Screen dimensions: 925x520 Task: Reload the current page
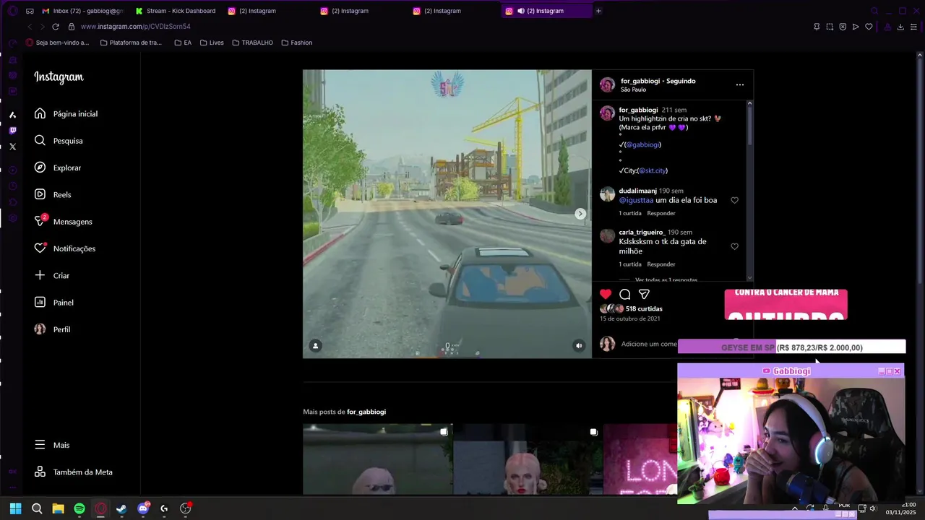tap(55, 27)
